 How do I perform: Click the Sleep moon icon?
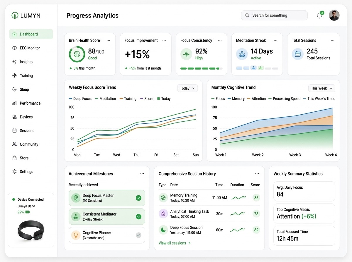pos(14,89)
